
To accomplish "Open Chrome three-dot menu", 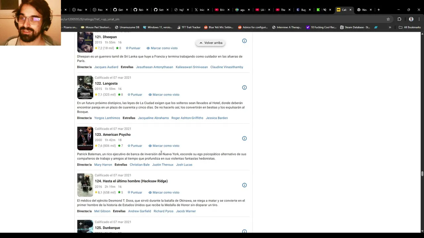I will tap(419, 19).
